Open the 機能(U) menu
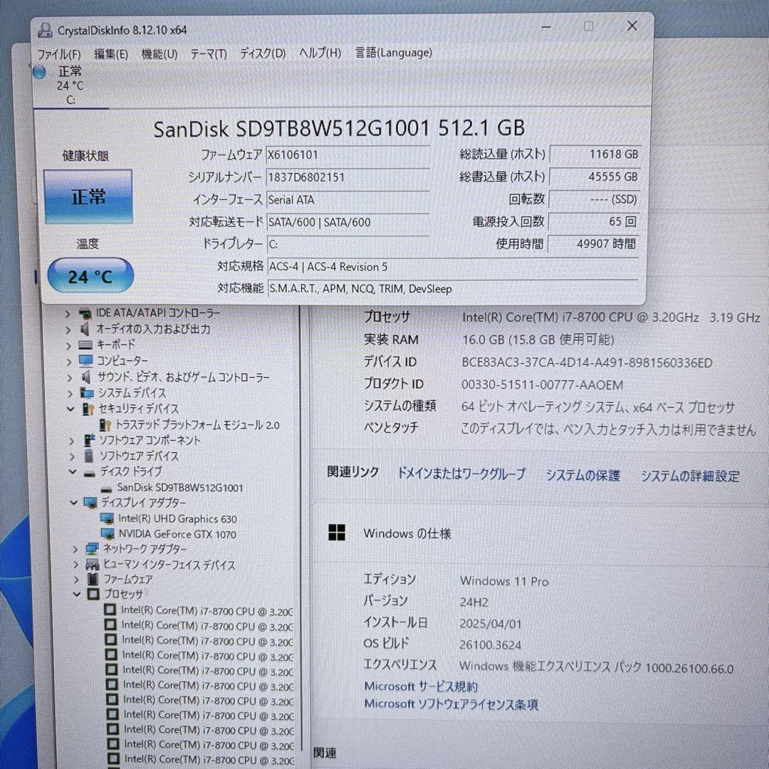 159,53
